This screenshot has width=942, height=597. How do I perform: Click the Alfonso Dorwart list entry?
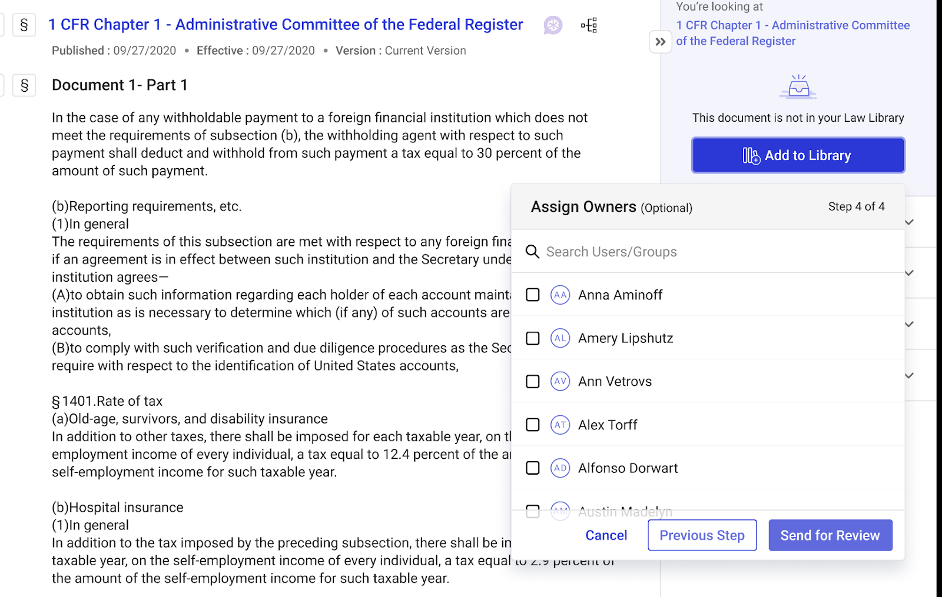[628, 468]
